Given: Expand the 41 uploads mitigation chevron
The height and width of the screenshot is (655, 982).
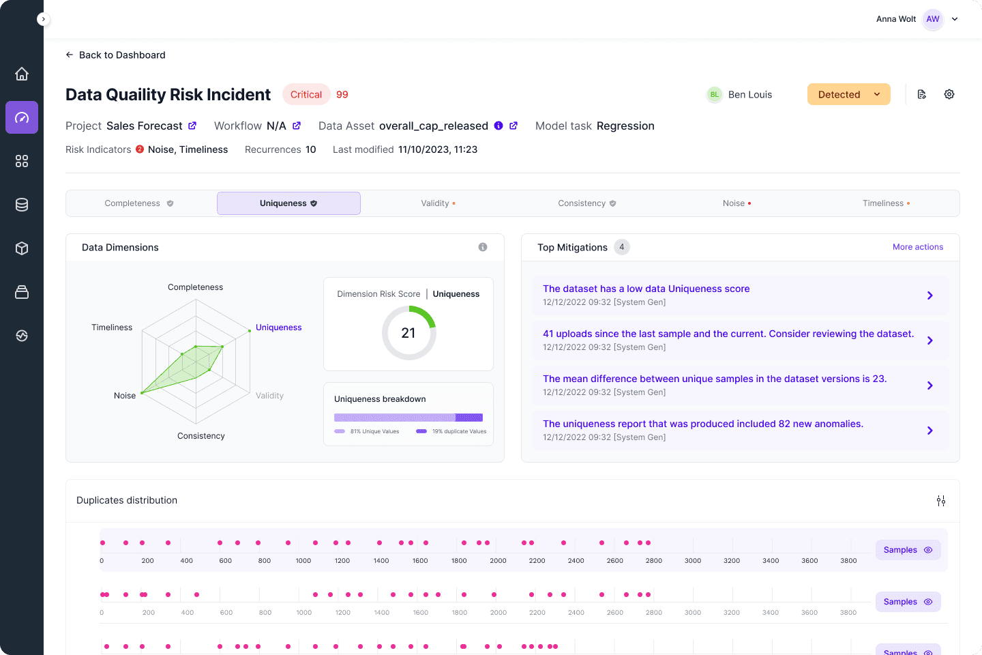Looking at the screenshot, I should [930, 340].
